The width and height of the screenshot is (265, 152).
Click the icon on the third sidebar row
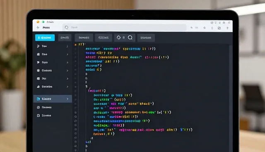[x=39, y=62]
